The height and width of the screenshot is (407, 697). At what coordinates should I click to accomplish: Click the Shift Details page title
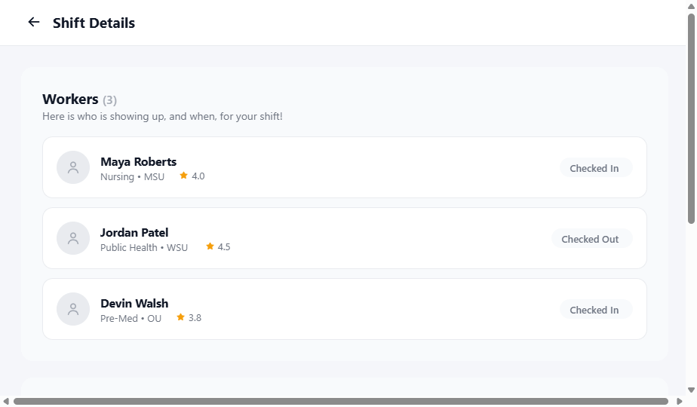tap(94, 23)
